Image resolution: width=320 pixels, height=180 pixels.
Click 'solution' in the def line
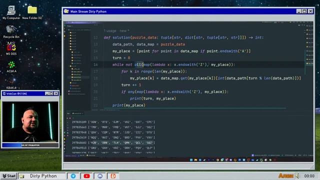[121, 37]
